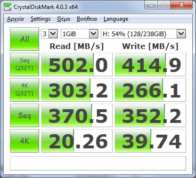196x178 pixels.
Task: Click the CrystalDiskMark title bar app icon
Action: pos(8,7)
